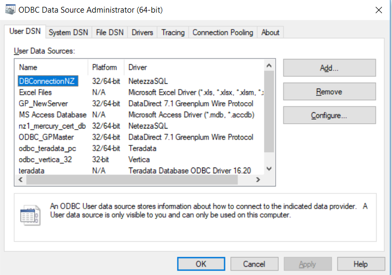
Task: Click the Microsoft Excel Driver cell
Action: click(x=196, y=92)
